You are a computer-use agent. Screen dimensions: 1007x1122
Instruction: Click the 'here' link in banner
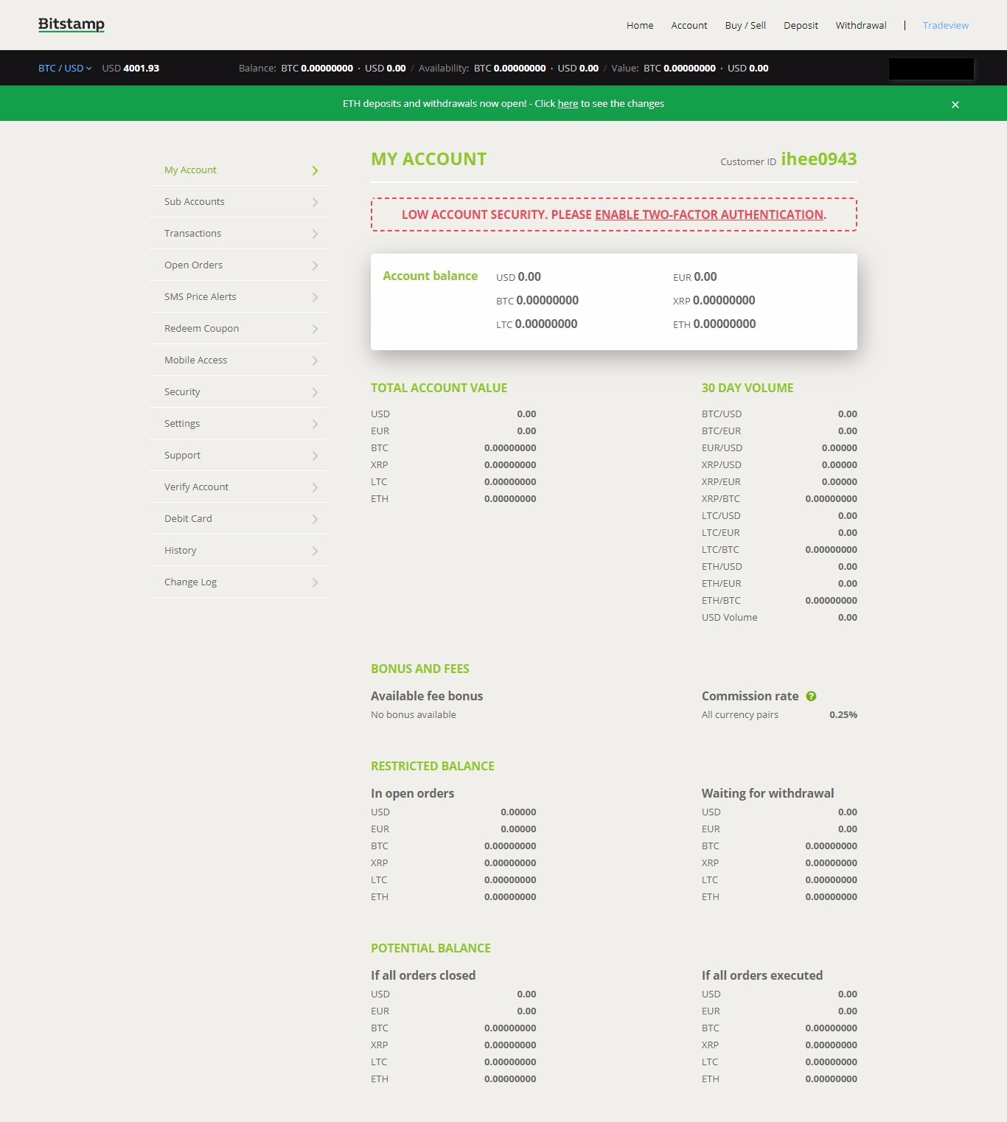(x=568, y=104)
